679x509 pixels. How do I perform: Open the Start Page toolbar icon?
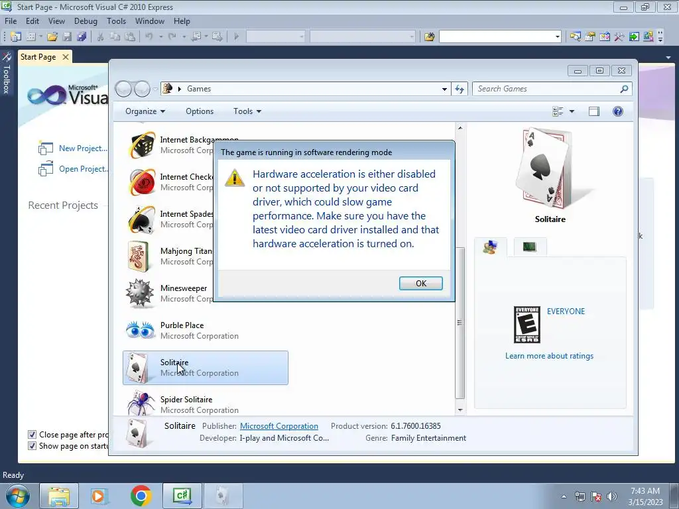tap(634, 37)
